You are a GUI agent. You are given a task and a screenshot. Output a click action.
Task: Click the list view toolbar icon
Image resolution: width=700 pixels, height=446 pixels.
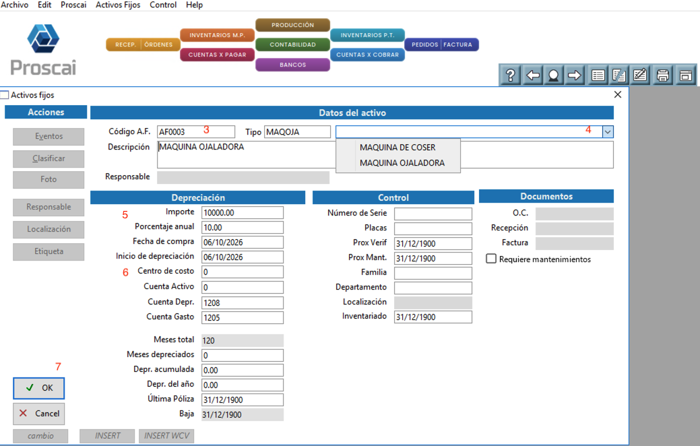(x=598, y=75)
